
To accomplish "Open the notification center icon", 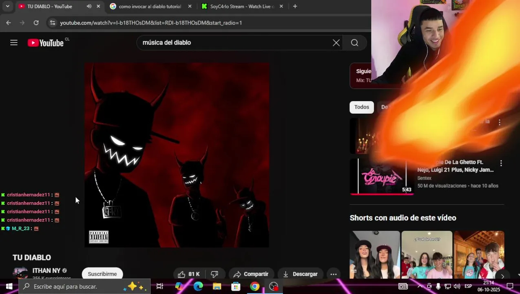I will [x=510, y=286].
